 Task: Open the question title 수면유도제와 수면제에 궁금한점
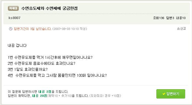[x=49, y=8]
